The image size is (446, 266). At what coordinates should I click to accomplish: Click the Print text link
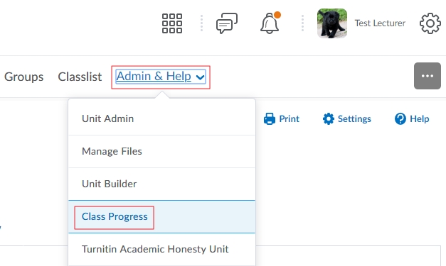(x=289, y=119)
